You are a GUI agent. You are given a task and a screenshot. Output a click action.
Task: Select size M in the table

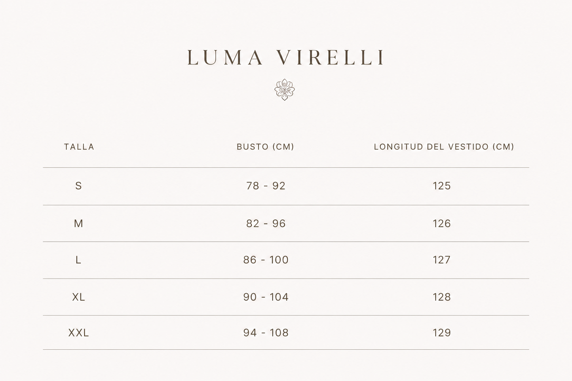(x=78, y=224)
